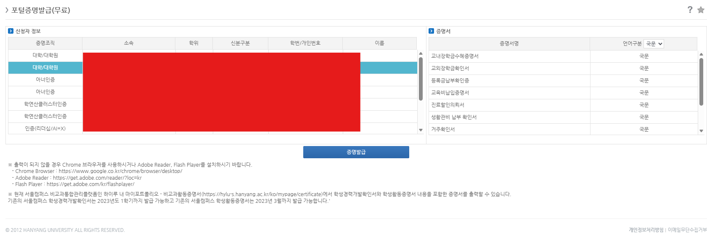Add page to favorites with star icon

tap(701, 10)
